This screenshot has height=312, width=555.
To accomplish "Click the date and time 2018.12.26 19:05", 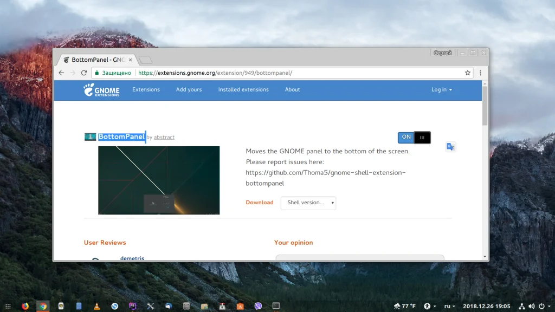I will [x=486, y=307].
